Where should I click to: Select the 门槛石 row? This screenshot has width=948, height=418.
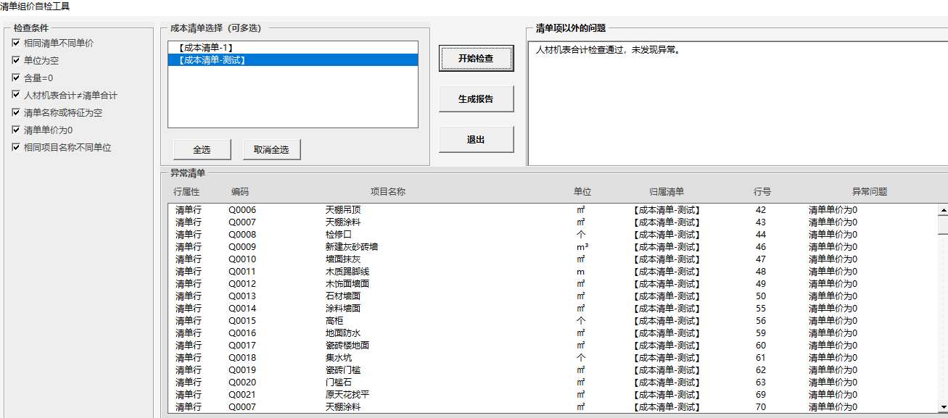coord(552,383)
